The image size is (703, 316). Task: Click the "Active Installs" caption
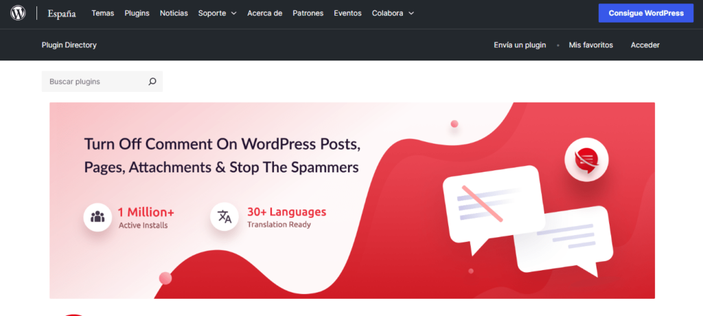143,225
